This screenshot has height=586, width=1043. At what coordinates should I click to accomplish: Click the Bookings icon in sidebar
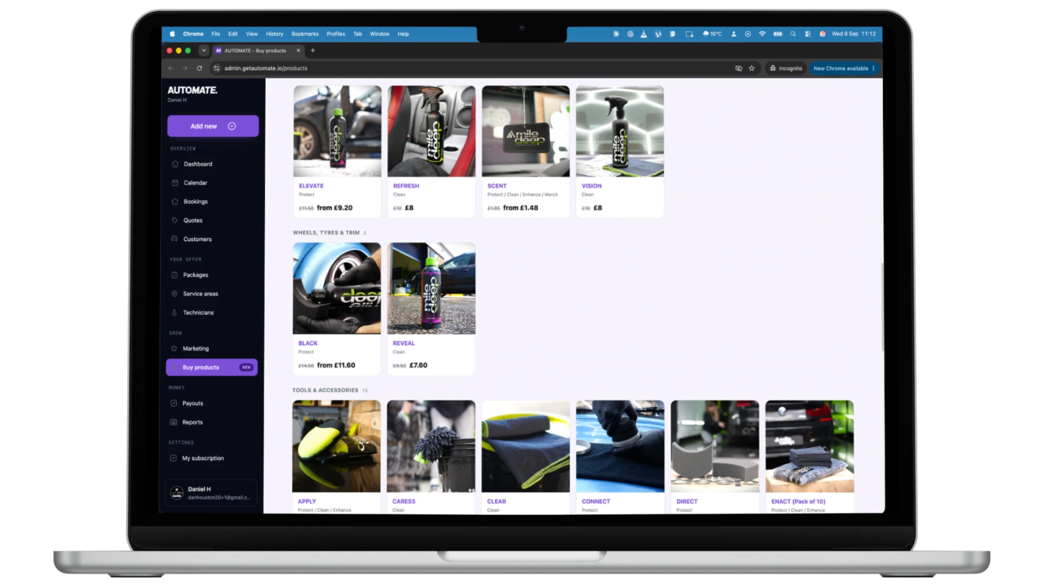[175, 202]
